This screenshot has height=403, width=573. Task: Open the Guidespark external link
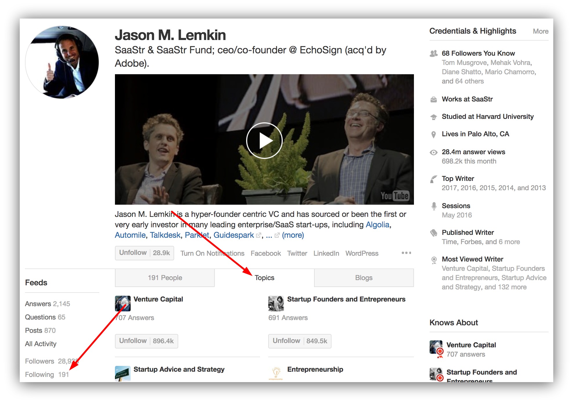(237, 235)
